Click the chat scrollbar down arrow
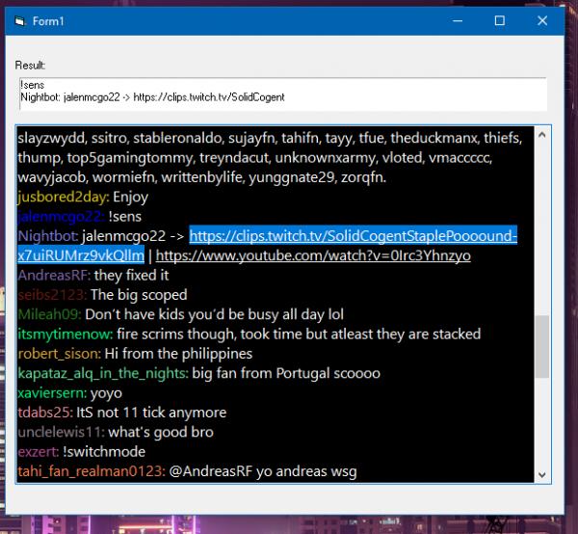578x534 pixels. click(541, 474)
